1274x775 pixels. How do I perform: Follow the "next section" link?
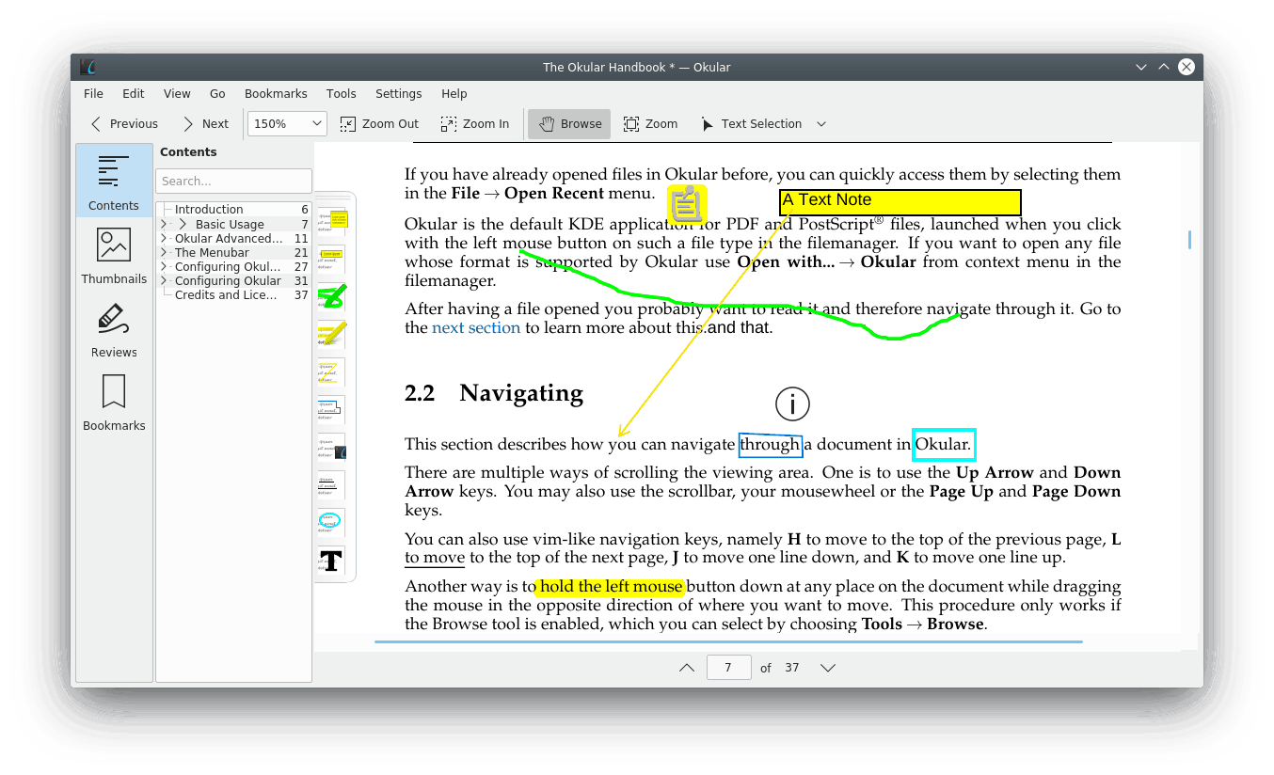475,328
